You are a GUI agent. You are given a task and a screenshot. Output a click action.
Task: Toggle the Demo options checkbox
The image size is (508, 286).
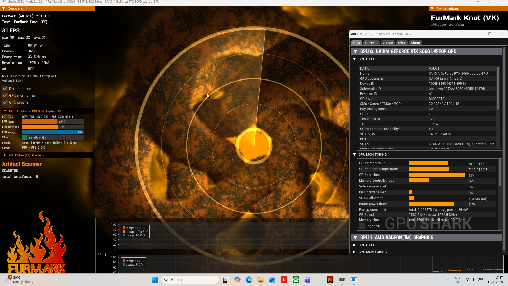pyautogui.click(x=5, y=88)
